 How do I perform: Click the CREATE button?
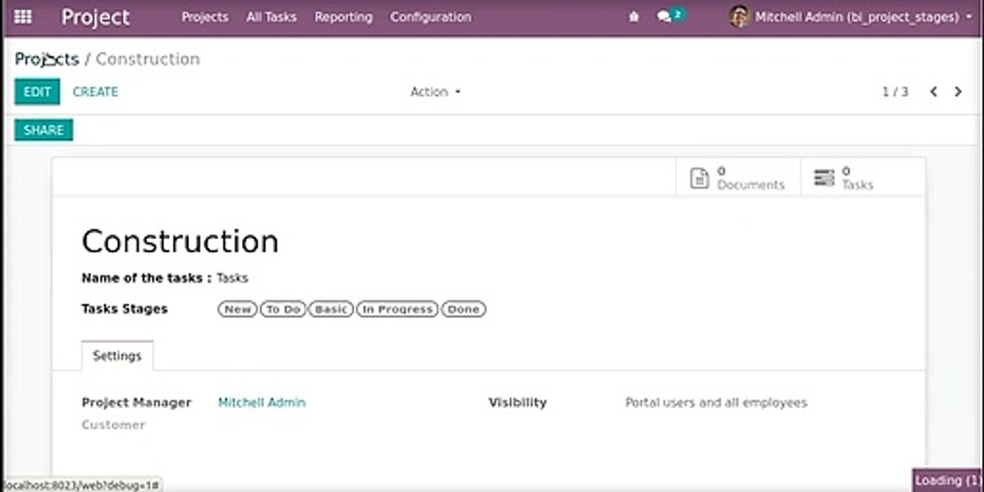pyautogui.click(x=96, y=92)
